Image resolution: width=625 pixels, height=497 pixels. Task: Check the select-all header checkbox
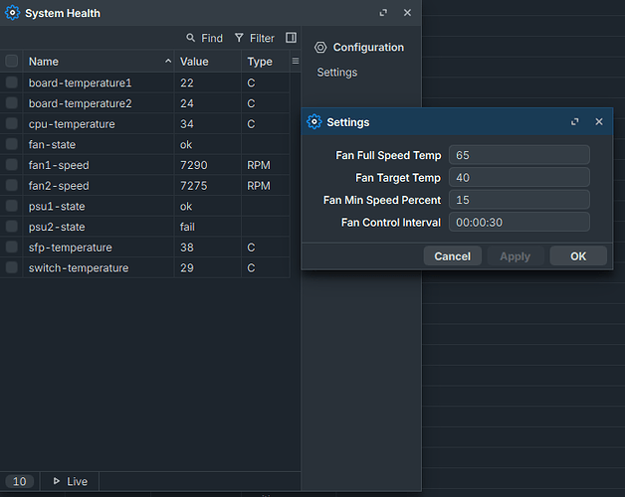(x=12, y=62)
